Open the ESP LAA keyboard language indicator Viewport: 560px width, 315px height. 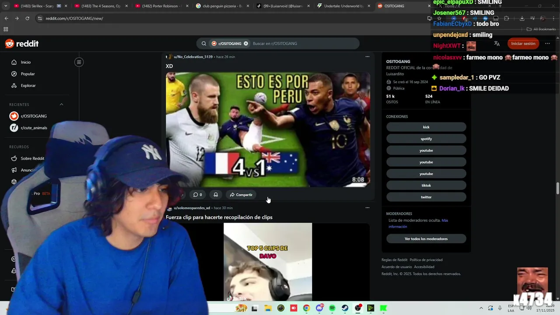click(x=511, y=308)
